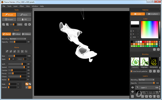Zoom in with the plus magnifier
This screenshot has height=100, width=162.
click(x=7, y=24)
